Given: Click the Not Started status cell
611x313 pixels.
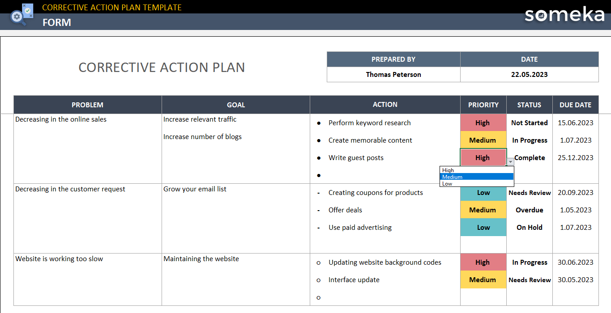Looking at the screenshot, I should [x=529, y=123].
